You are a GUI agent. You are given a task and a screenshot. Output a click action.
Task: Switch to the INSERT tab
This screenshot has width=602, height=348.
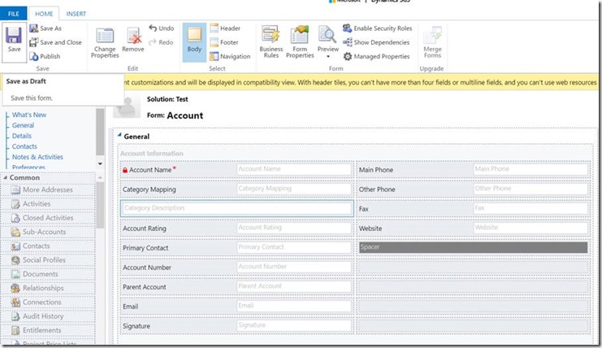[x=76, y=14]
